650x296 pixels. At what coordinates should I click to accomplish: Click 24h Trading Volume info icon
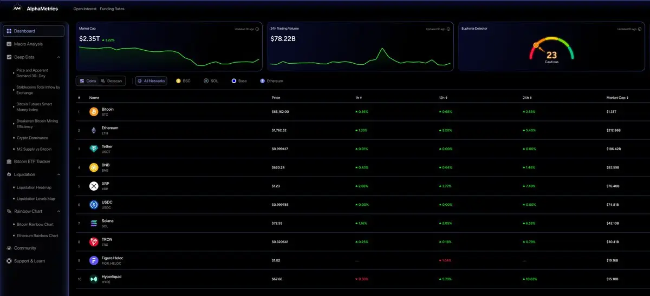pos(448,29)
